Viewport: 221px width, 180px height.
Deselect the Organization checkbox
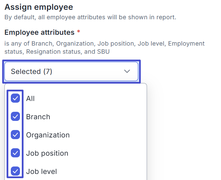[15, 135]
